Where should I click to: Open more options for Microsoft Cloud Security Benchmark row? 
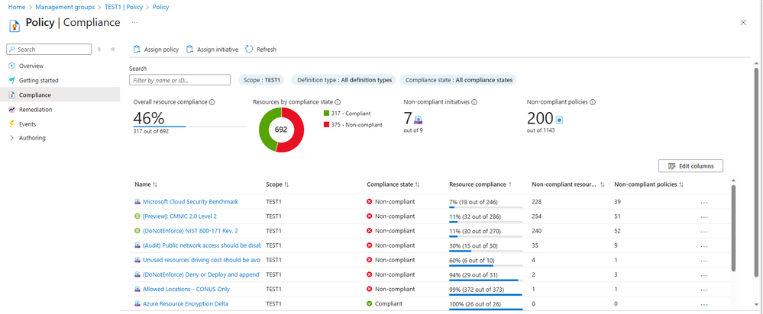(704, 203)
